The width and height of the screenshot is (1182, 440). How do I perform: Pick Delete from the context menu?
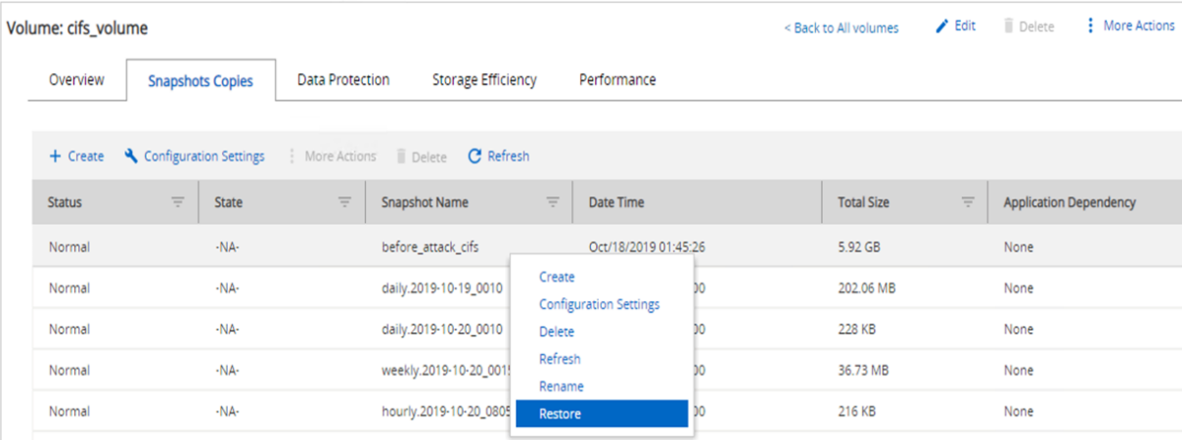coord(556,331)
